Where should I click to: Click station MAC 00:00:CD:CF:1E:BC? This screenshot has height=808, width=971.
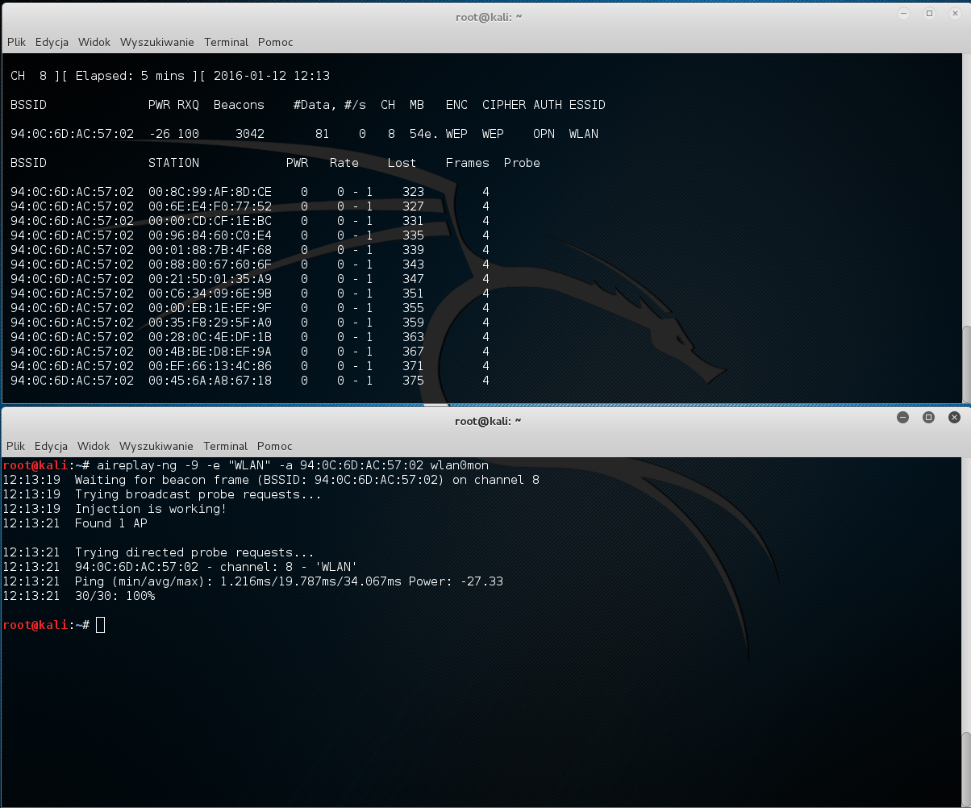click(210, 221)
